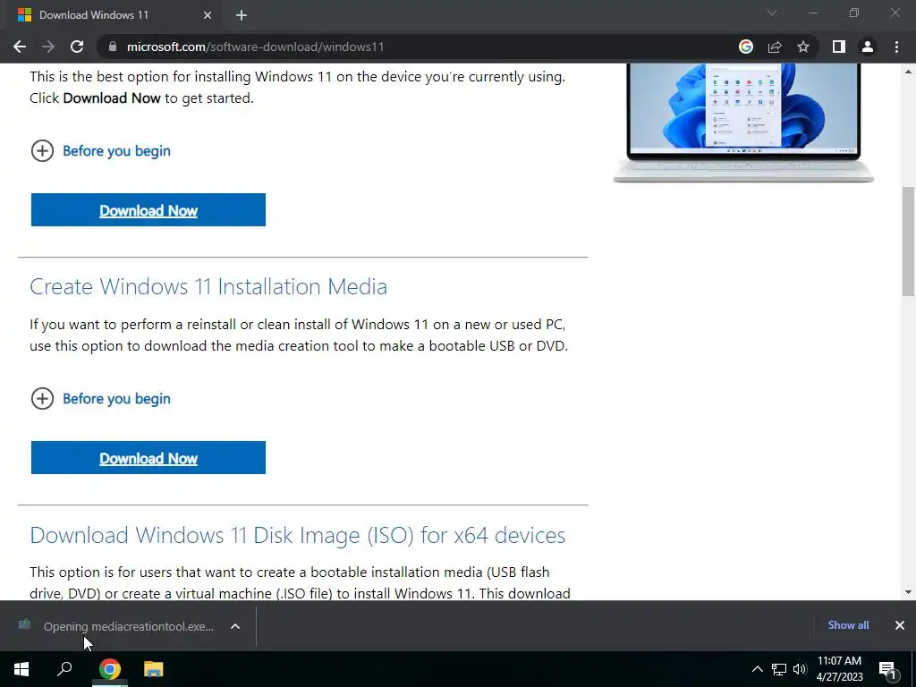Click the Windows 11 laptop image
The height and width of the screenshot is (687, 916).
point(743,123)
